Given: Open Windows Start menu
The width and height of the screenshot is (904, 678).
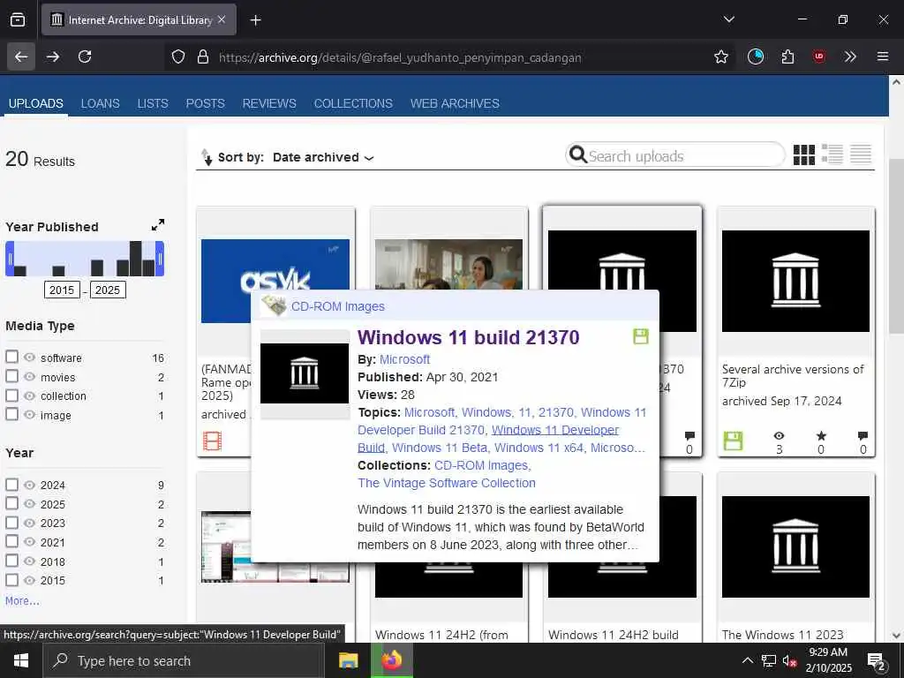Looking at the screenshot, I should [21, 660].
